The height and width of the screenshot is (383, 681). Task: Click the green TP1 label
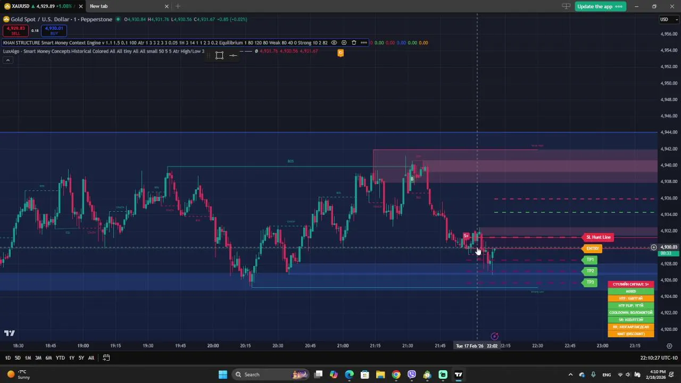coord(590,260)
